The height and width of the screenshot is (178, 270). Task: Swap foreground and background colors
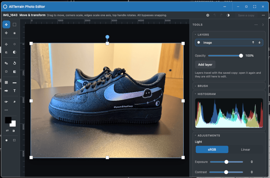click(x=7, y=131)
